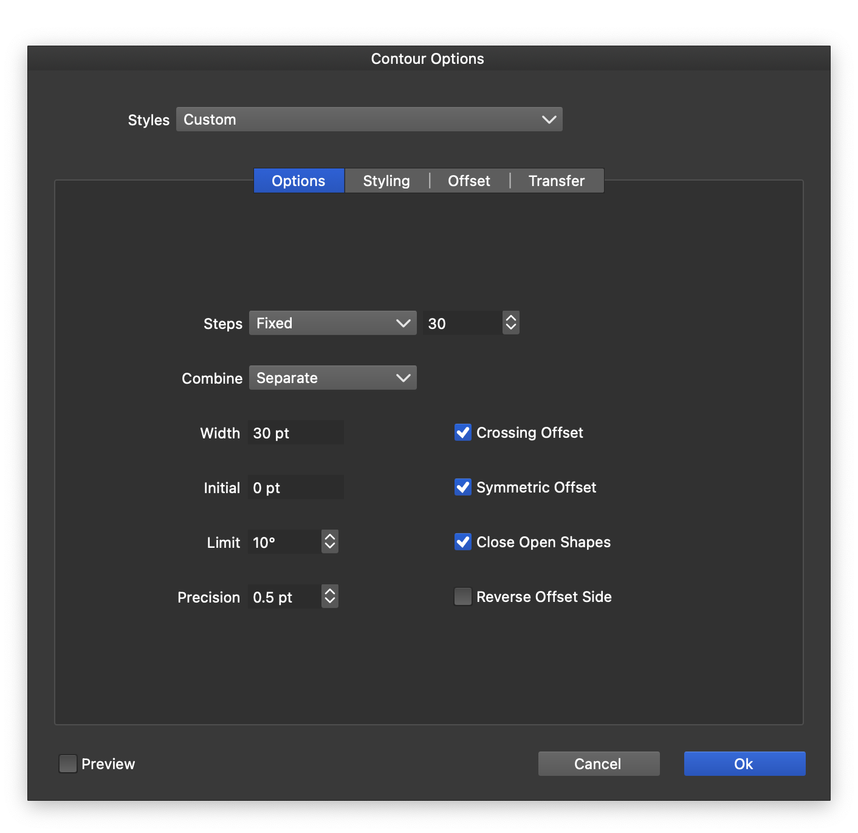The image size is (858, 833).
Task: Expand the Steps dropdown set to Fixed
Action: click(x=332, y=323)
